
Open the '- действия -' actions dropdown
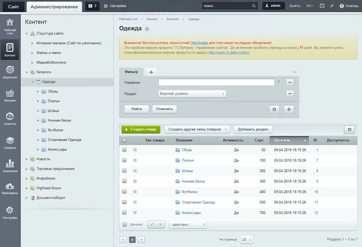(188, 224)
